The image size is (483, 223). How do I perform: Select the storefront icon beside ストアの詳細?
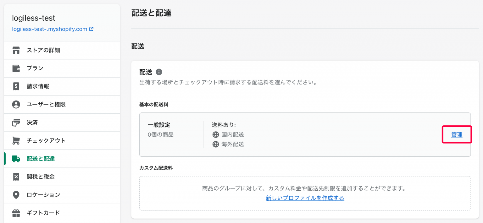16,50
